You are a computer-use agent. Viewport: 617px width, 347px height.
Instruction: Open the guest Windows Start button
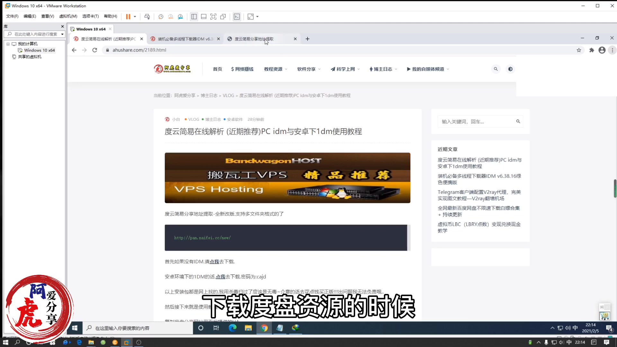[75, 328]
